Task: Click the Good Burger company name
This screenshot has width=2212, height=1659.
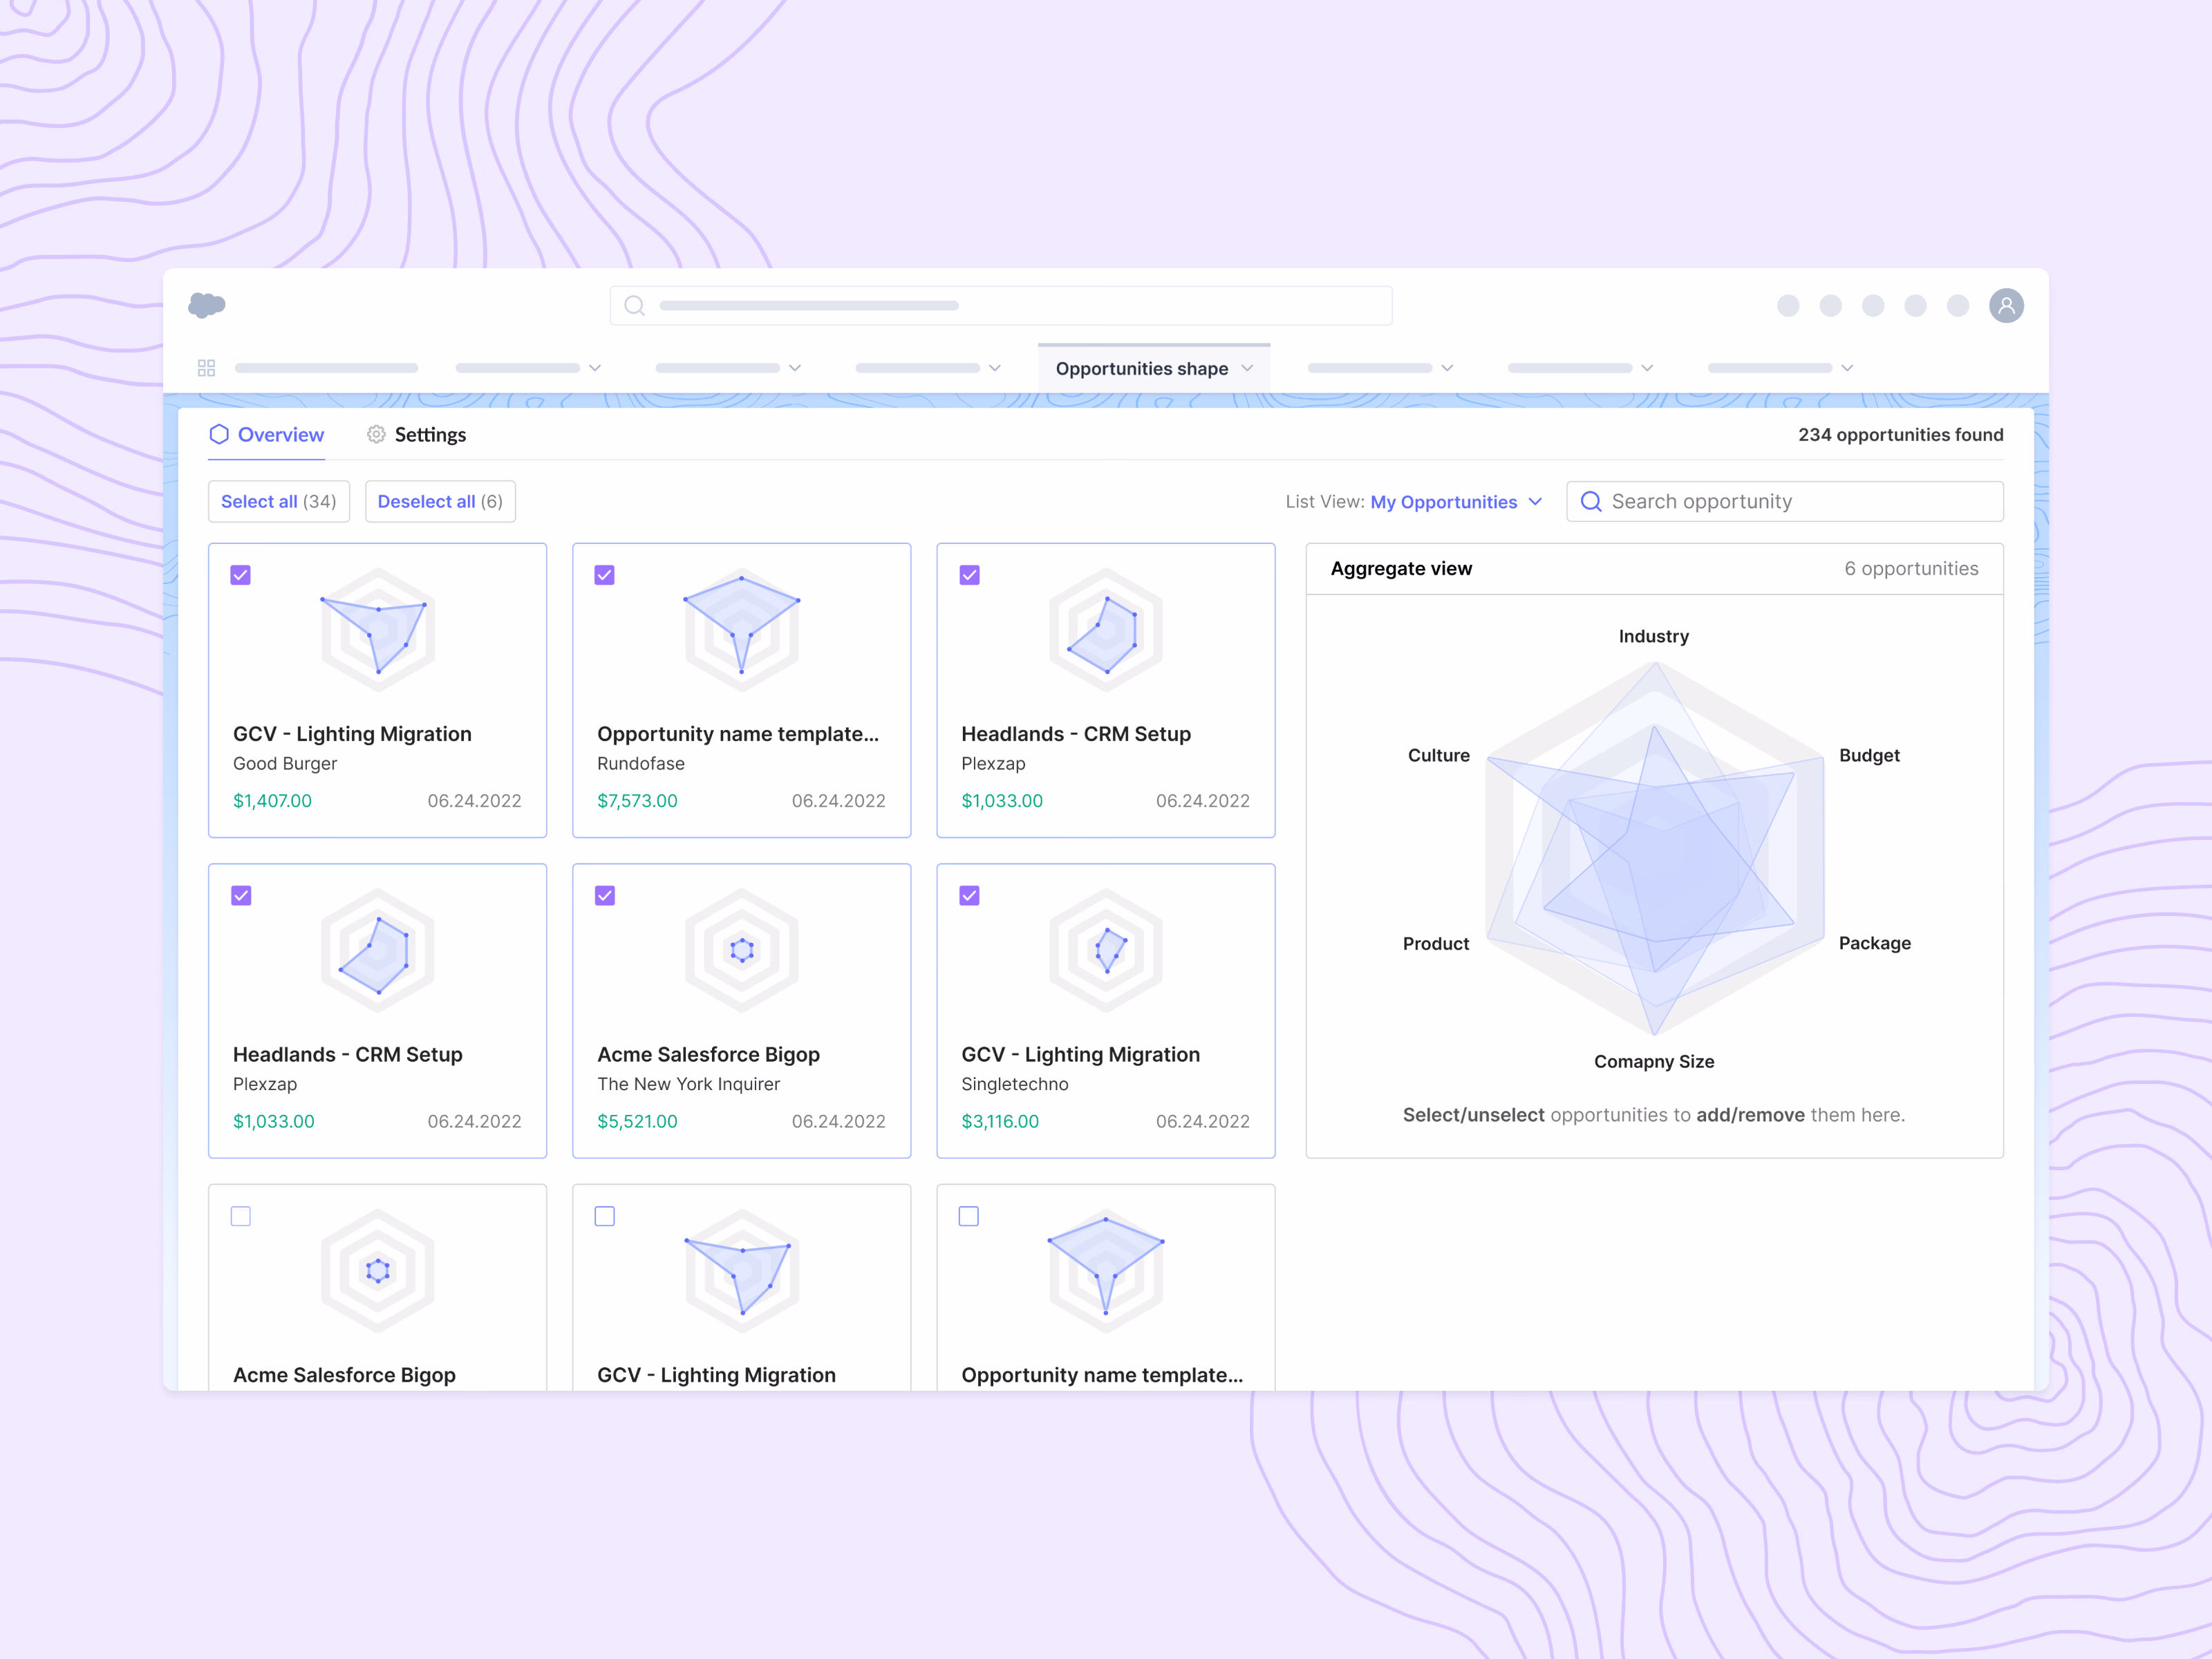Action: pyautogui.click(x=285, y=763)
